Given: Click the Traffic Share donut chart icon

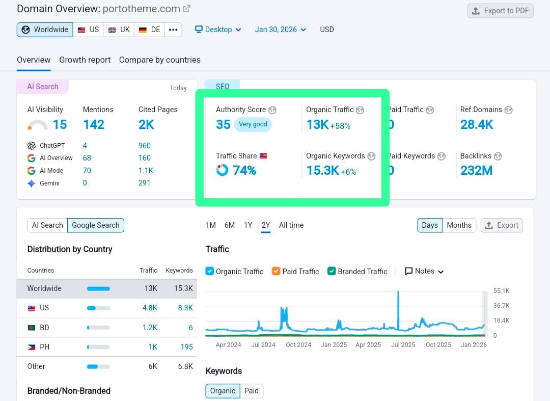Looking at the screenshot, I should pos(222,170).
